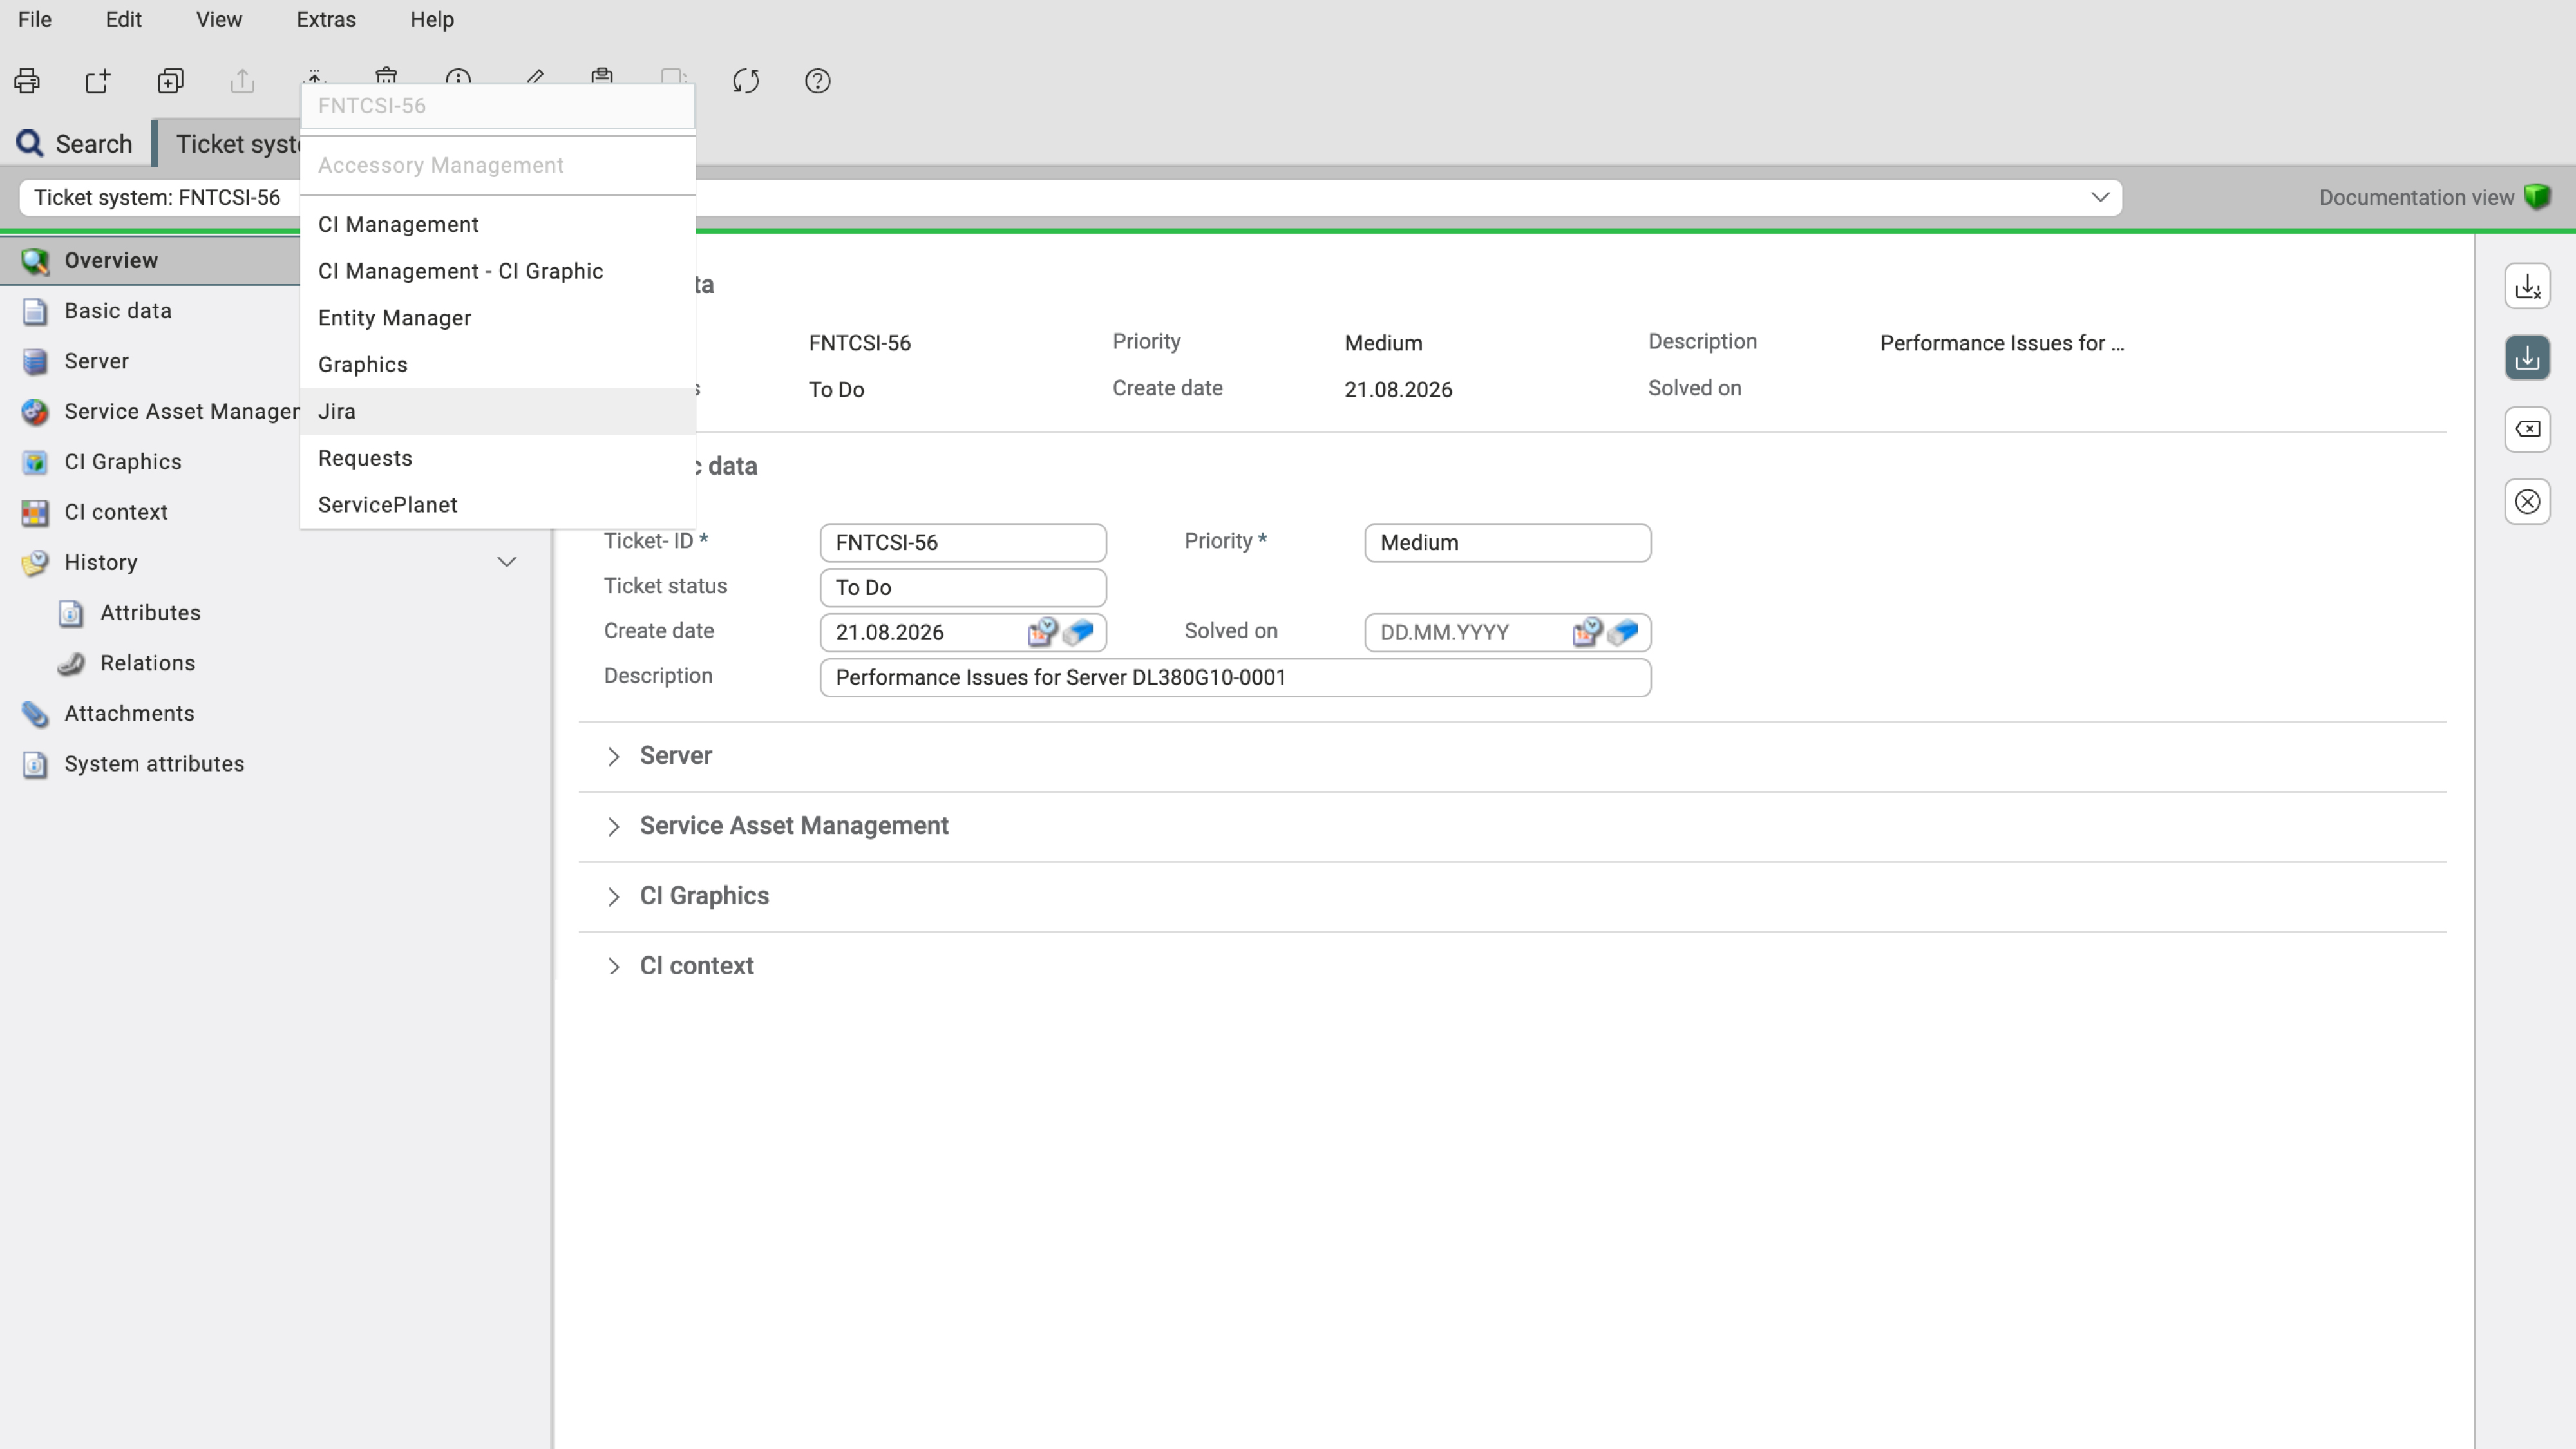Open the View menu

click(219, 20)
